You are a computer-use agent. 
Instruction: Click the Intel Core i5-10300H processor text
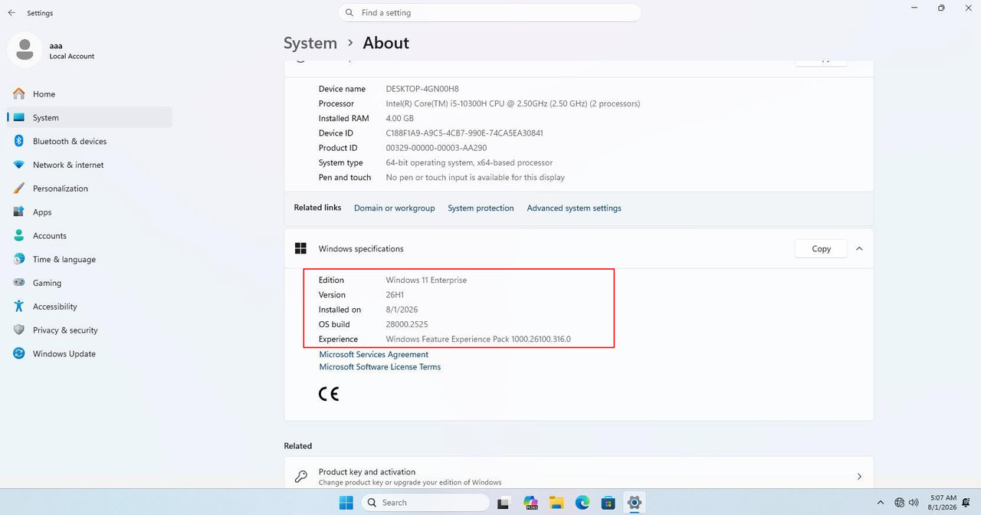click(x=513, y=103)
